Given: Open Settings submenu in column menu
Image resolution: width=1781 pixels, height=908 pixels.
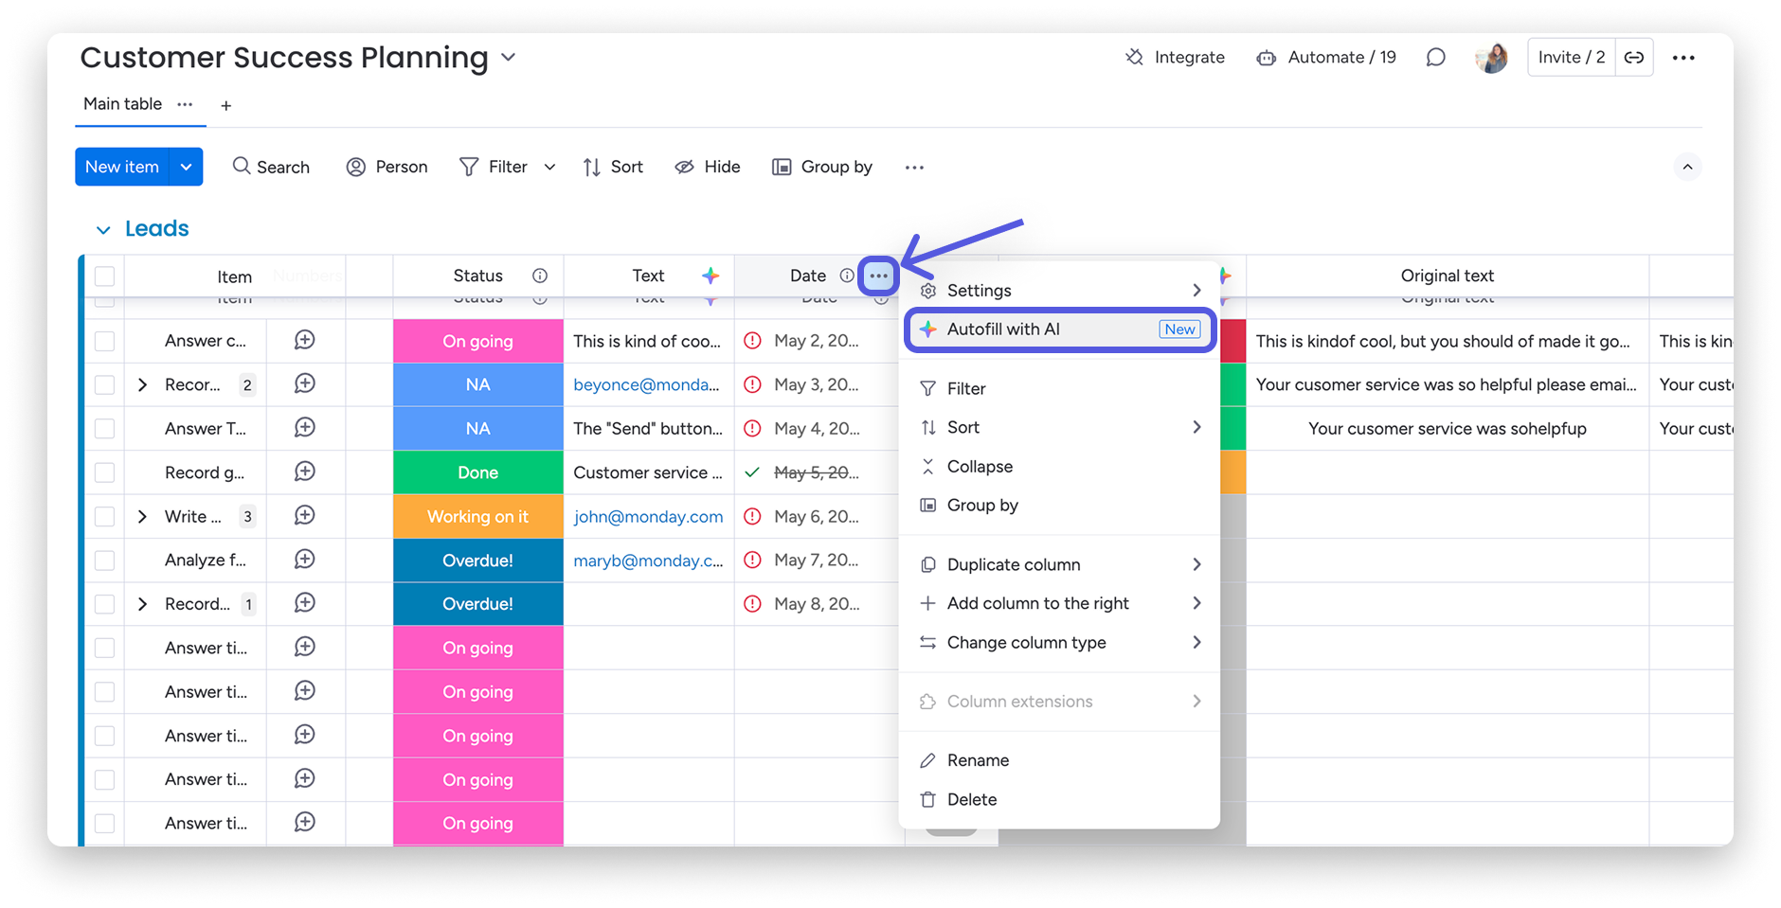Looking at the screenshot, I should 1060,291.
